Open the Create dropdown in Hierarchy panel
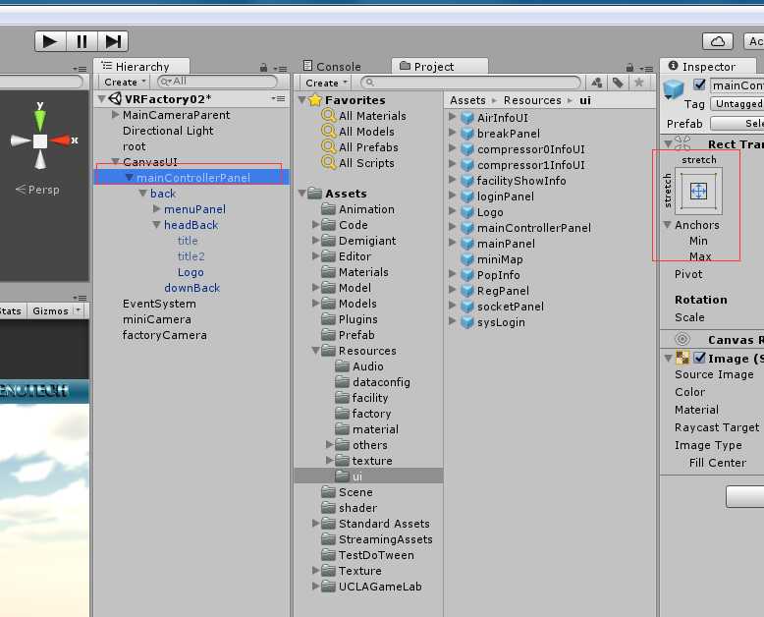The width and height of the screenshot is (764, 617). pos(125,83)
